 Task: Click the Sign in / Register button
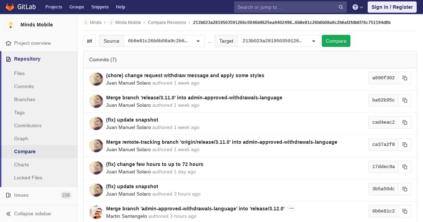click(x=392, y=7)
